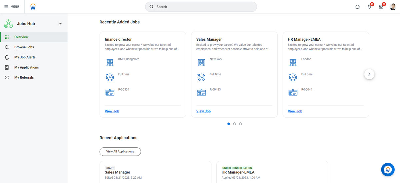Click Jobs Hub title text
Viewport: 400px width, 183px height.
26,24
